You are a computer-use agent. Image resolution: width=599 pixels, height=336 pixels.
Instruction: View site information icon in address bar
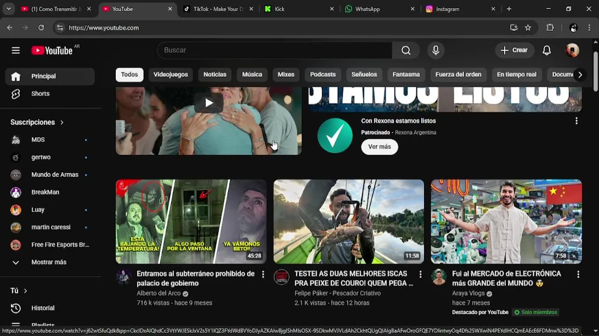tap(60, 28)
